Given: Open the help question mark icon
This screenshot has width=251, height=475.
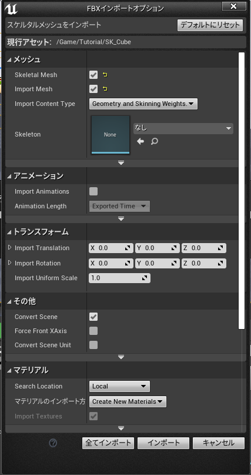Looking at the screenshot, I should (53, 443).
